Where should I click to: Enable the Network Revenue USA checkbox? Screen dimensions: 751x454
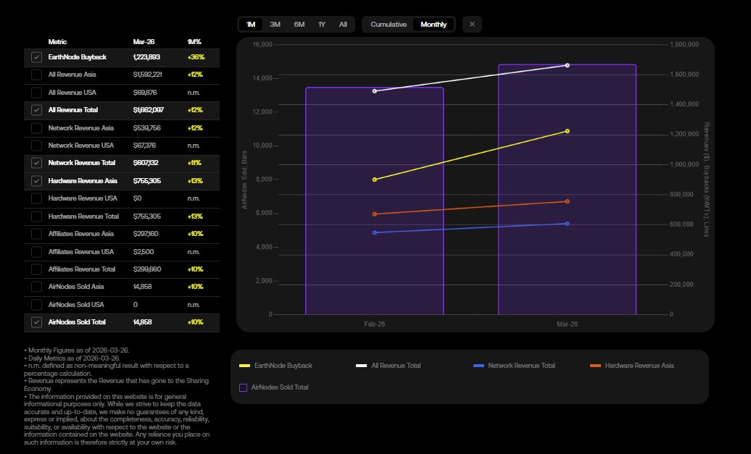[36, 146]
